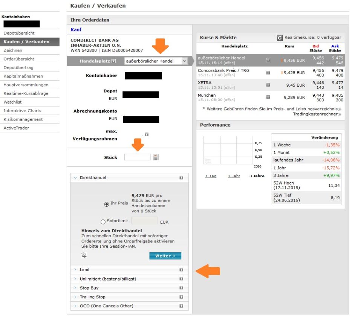352x317 pixels.
Task: Open Kapitalmaßnahmen in the sidebar
Action: 30,76
